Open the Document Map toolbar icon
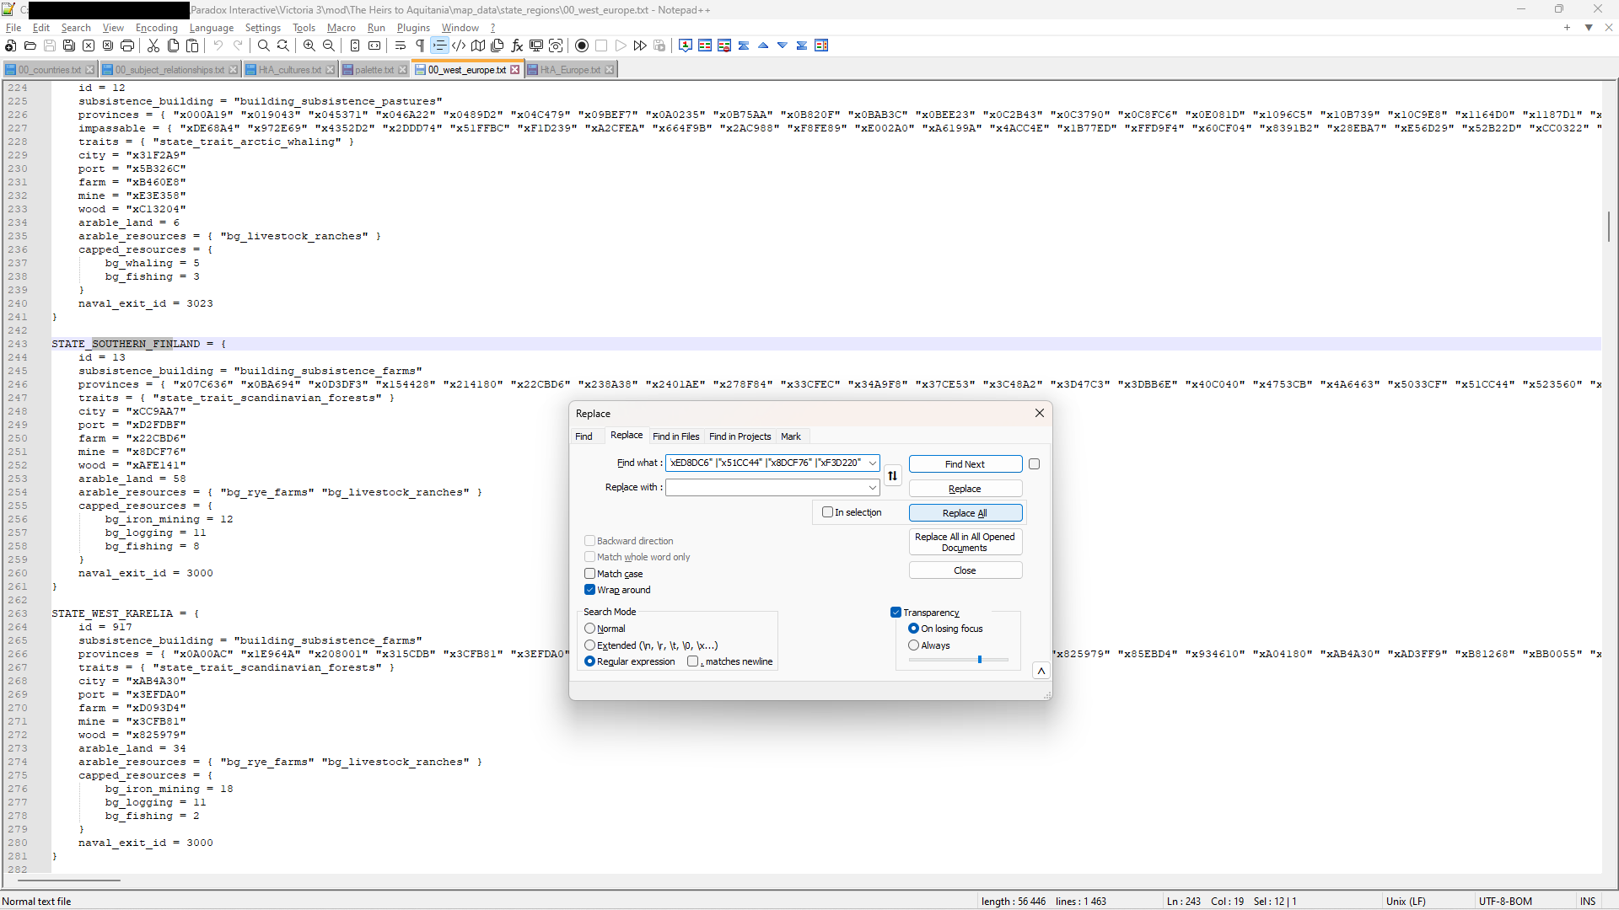1619x910 pixels. (x=478, y=45)
